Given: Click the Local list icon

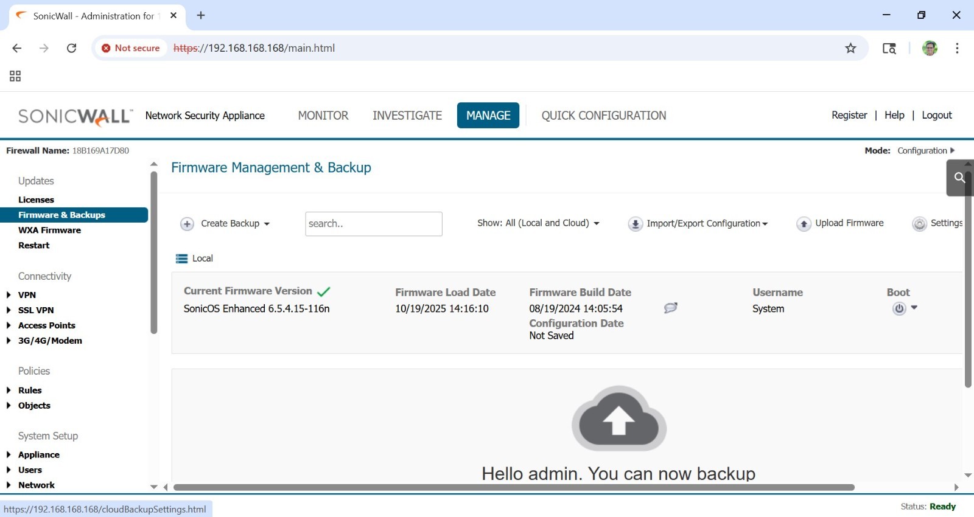Looking at the screenshot, I should pos(181,258).
